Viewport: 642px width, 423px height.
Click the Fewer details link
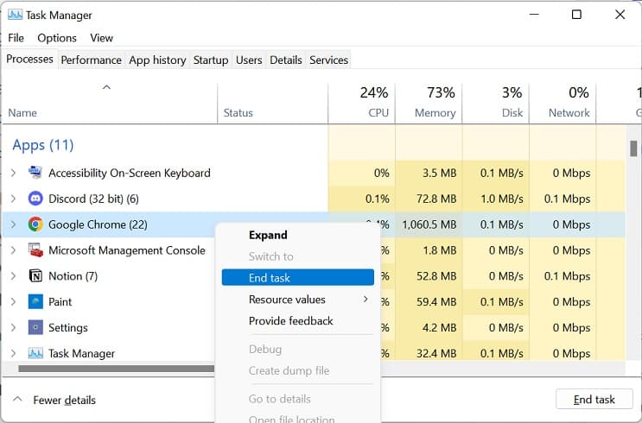pos(64,400)
